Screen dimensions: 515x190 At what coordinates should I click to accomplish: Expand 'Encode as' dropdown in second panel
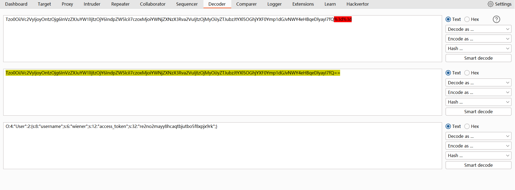(479, 92)
